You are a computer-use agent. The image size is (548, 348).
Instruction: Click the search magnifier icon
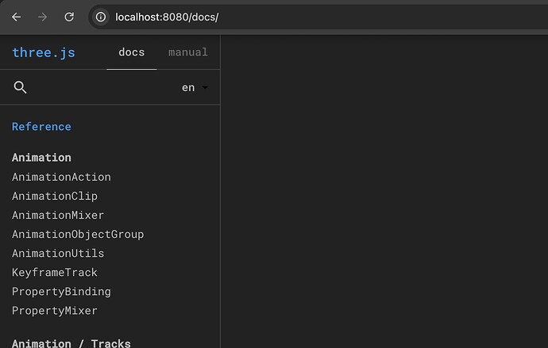tap(20, 87)
